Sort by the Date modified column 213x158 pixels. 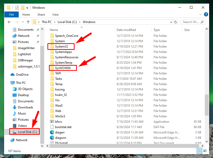pos(126,30)
